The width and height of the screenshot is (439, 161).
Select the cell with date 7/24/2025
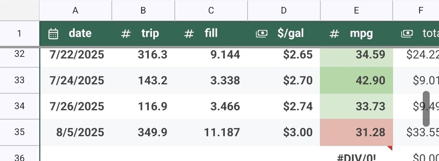pyautogui.click(x=76, y=80)
